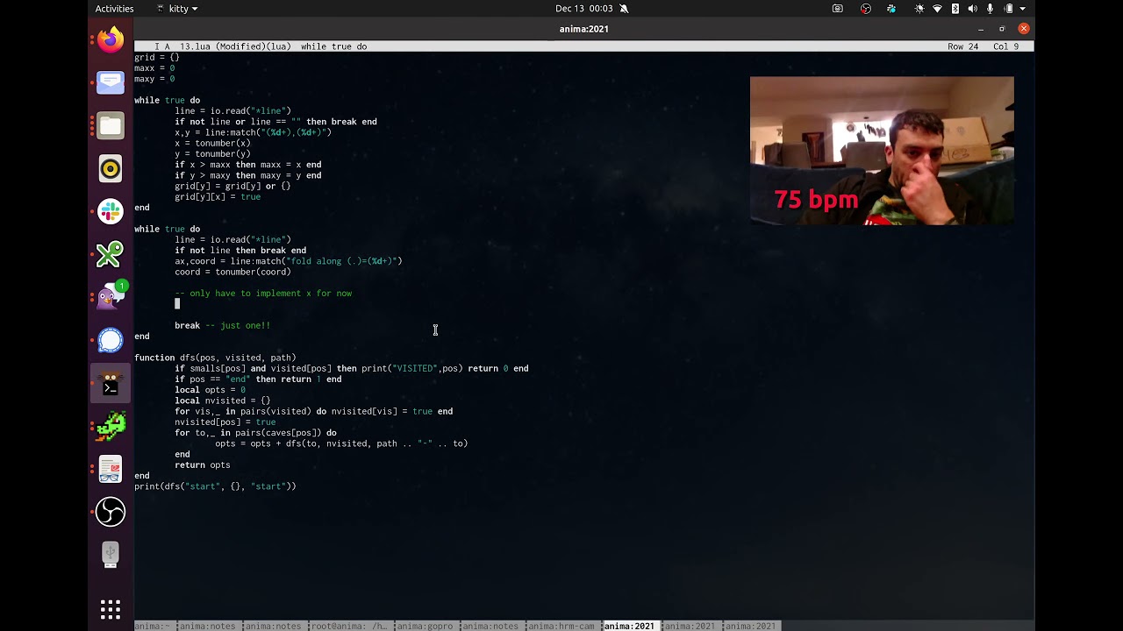Click the microphone status icon
This screenshot has height=631, width=1123.
point(991,9)
